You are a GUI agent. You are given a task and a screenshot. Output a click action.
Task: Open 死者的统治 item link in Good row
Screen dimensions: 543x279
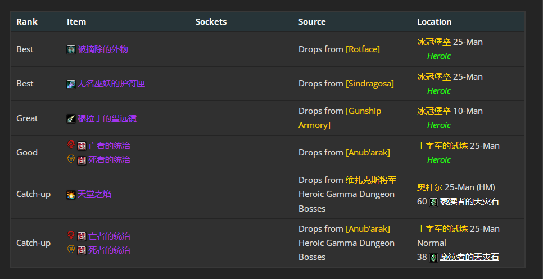pyautogui.click(x=109, y=160)
